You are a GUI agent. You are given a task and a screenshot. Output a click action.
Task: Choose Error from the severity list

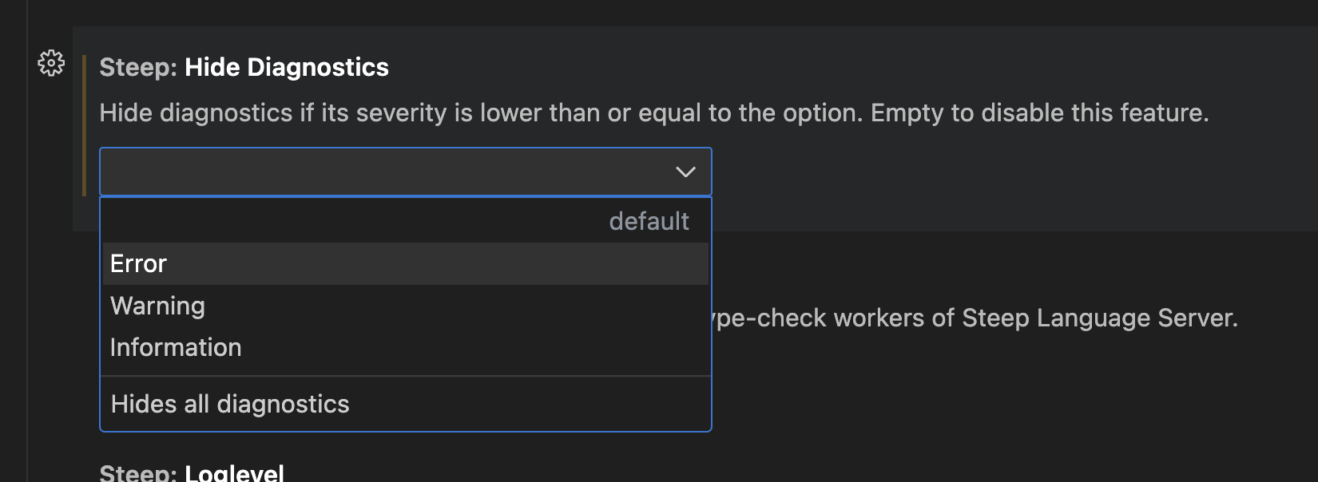click(x=406, y=263)
